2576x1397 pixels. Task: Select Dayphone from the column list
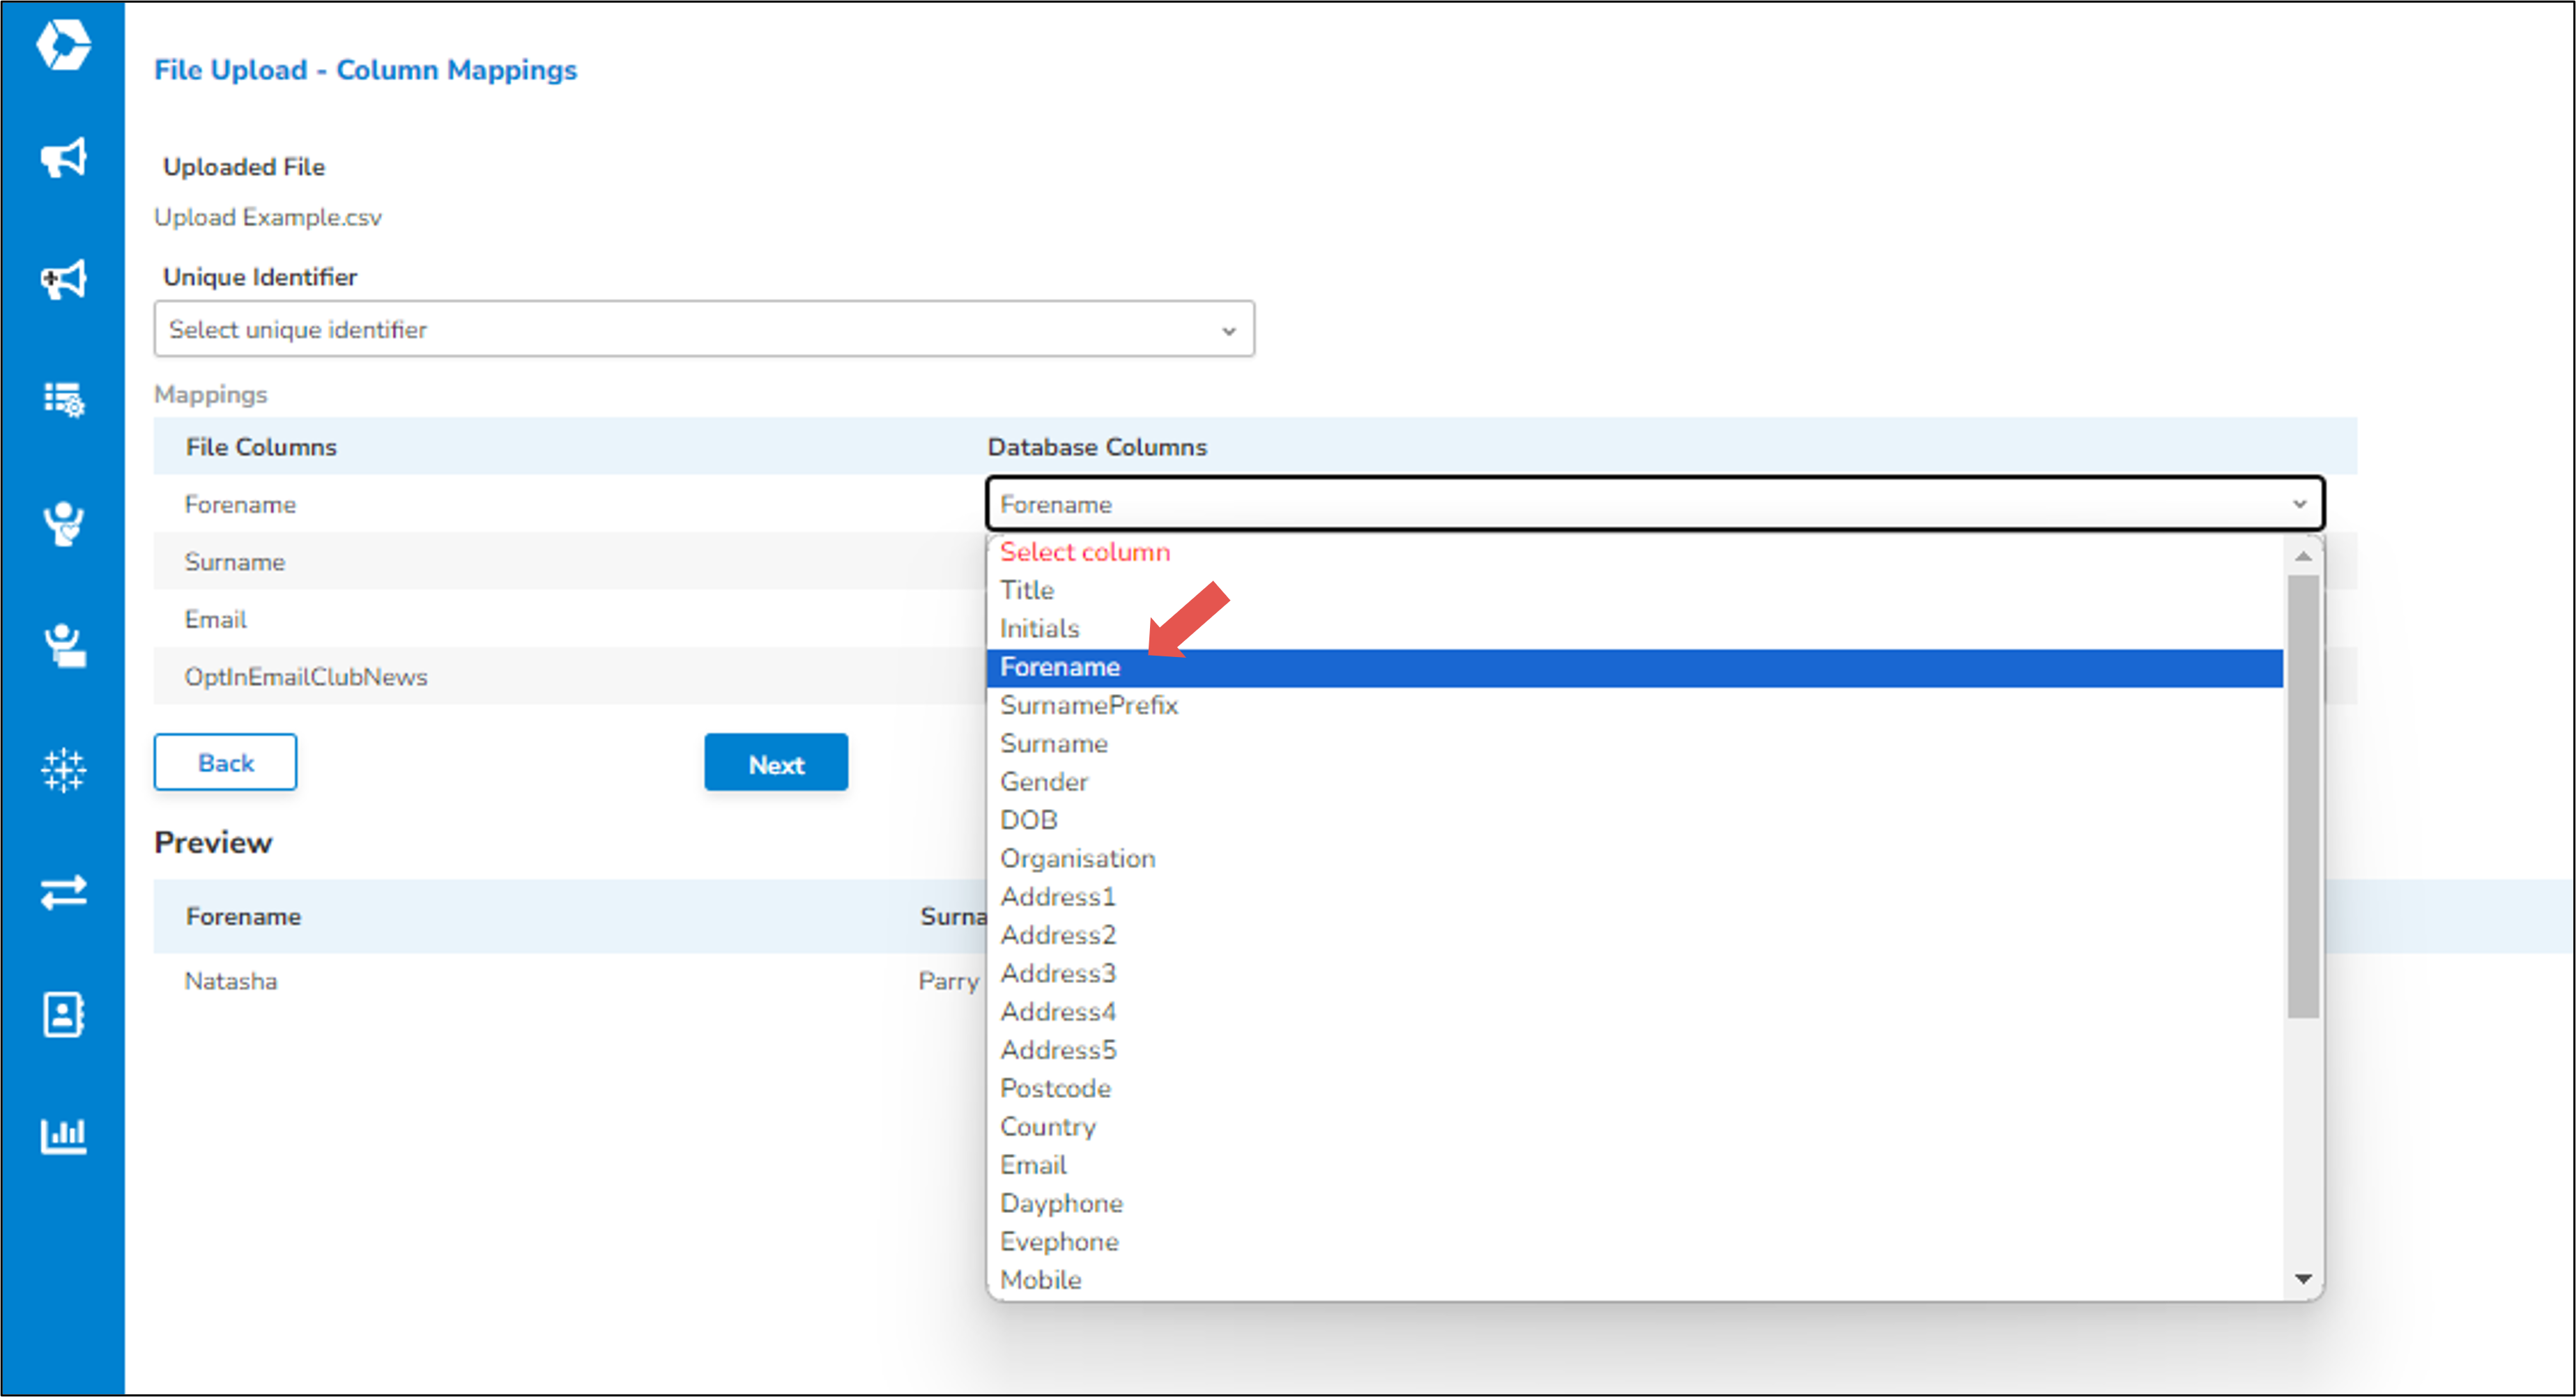tap(1635, 1204)
